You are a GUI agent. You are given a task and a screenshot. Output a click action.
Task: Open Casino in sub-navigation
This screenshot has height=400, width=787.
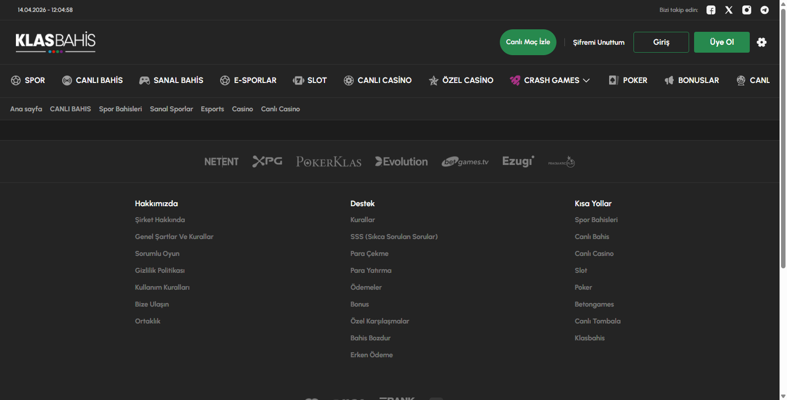(x=242, y=109)
